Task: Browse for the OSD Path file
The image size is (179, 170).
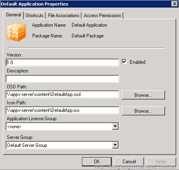Action: point(143,95)
